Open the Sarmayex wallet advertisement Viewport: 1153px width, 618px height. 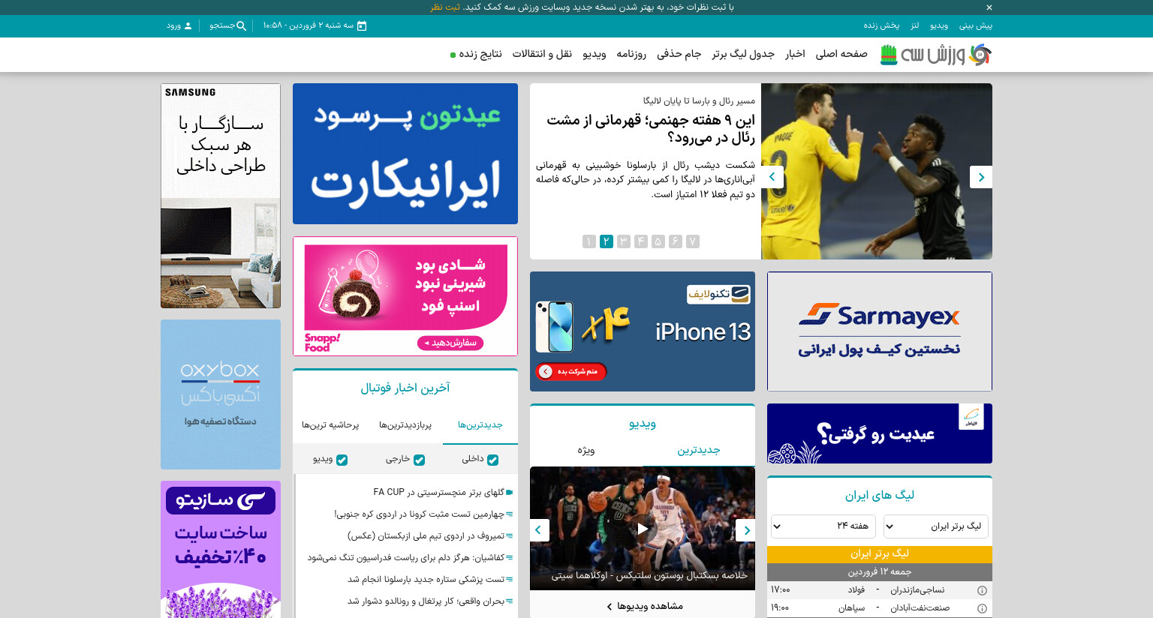coord(880,331)
